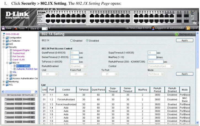Open the ReAuthEnabled dropdown
Screen dimensions: 200x126
[x=78, y=66]
